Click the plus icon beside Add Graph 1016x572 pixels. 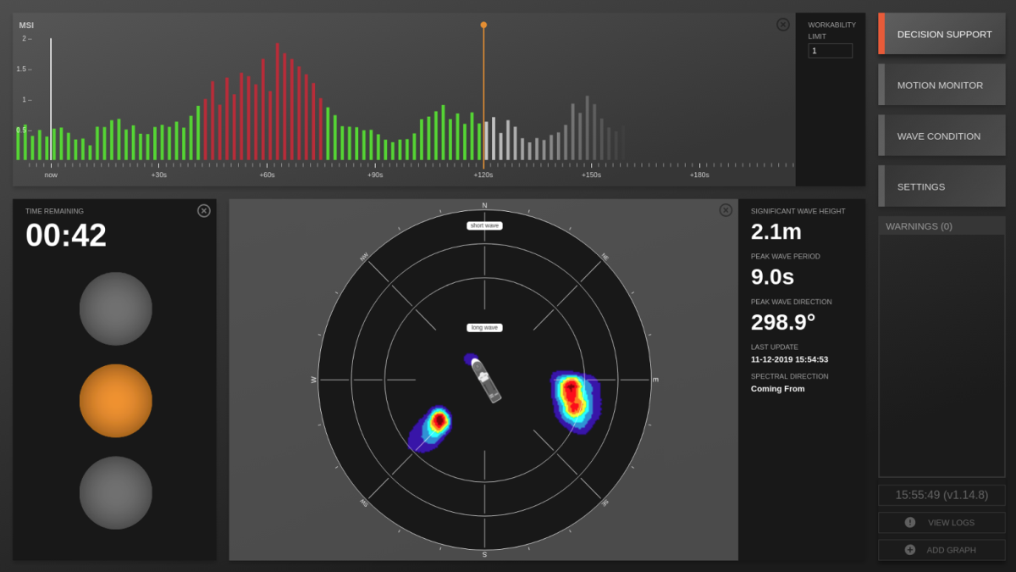[x=909, y=550]
